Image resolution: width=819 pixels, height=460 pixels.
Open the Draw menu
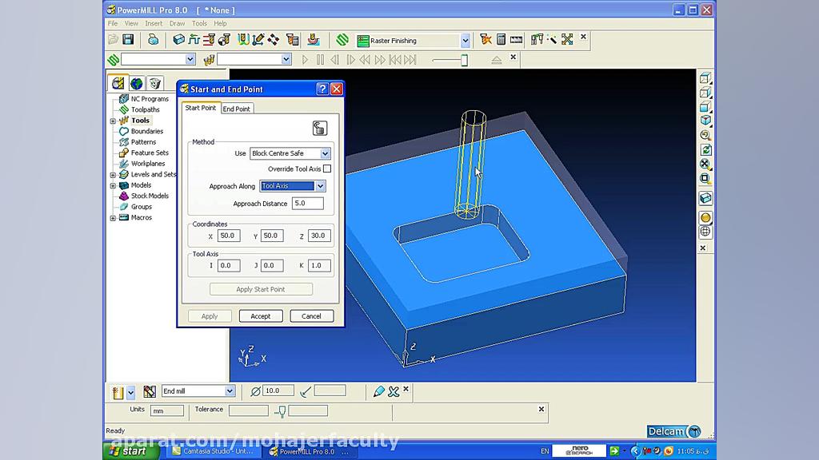click(177, 23)
